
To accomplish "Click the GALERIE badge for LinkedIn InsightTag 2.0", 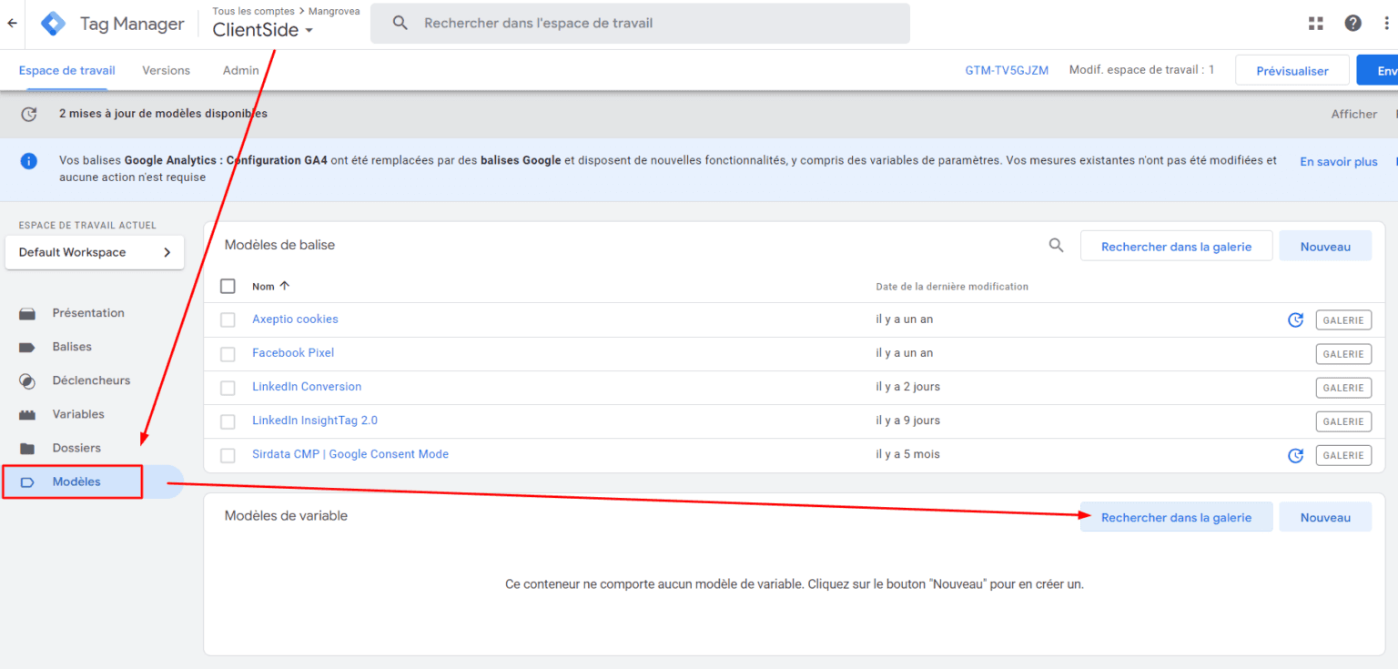I will coord(1343,421).
